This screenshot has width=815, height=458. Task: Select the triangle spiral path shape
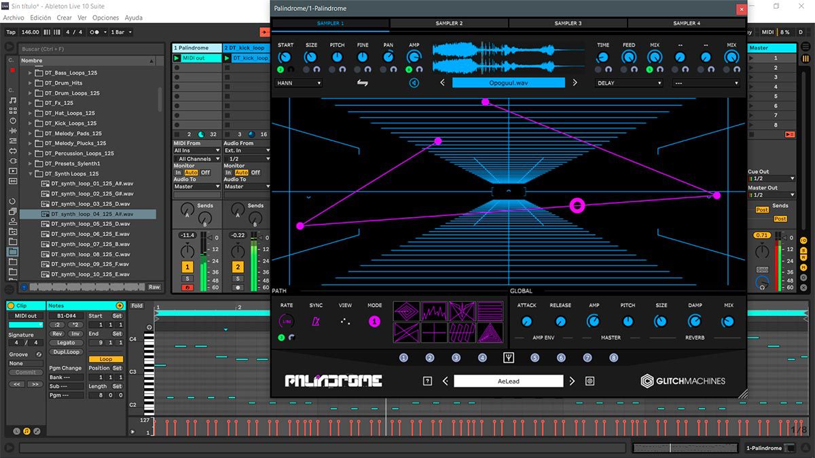(490, 332)
